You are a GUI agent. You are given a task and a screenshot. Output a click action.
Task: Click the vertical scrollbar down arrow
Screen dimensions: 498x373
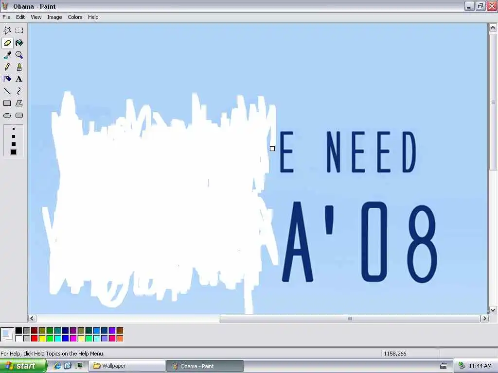click(x=493, y=310)
